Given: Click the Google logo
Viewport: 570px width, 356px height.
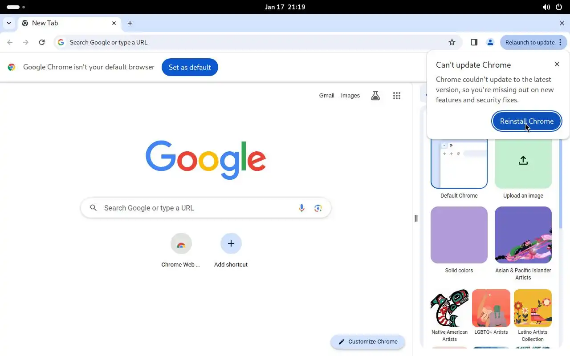Looking at the screenshot, I should click(x=206, y=160).
